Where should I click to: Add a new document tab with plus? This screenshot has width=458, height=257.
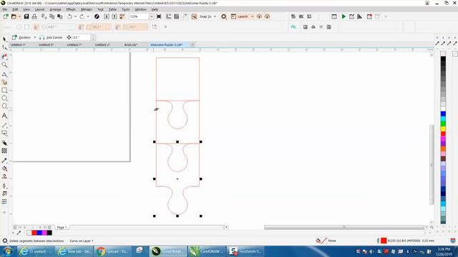[x=193, y=44]
